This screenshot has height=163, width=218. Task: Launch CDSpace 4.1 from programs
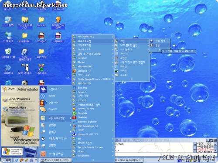point(93,71)
